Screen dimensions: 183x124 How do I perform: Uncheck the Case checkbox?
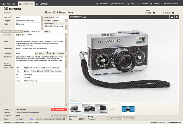click(53, 53)
